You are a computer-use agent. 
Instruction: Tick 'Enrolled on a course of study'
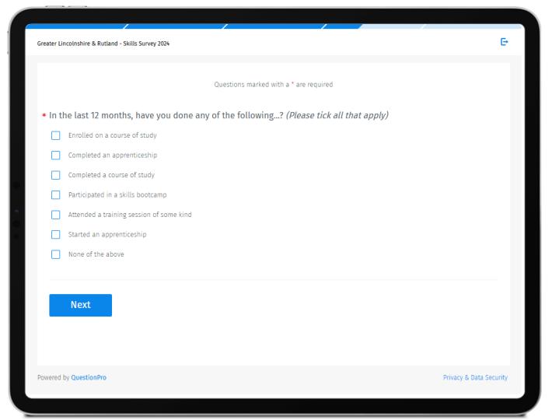point(56,135)
